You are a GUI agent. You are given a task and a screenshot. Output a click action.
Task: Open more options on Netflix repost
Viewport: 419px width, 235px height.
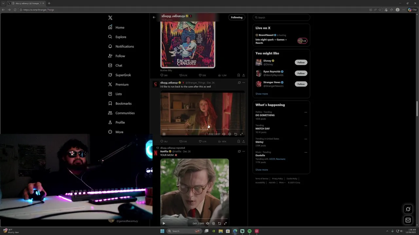244,151
